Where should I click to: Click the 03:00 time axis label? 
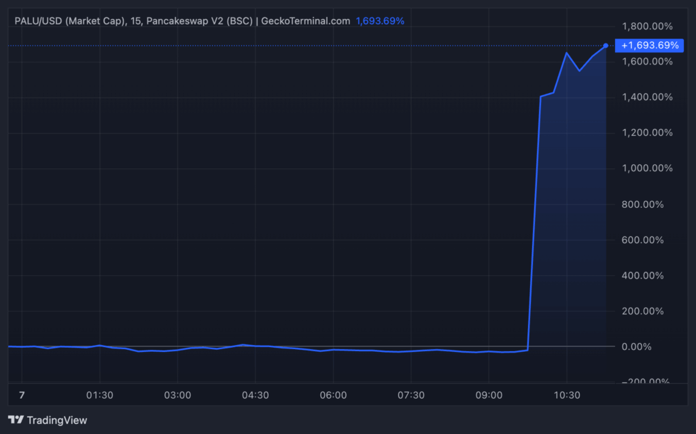pos(177,395)
